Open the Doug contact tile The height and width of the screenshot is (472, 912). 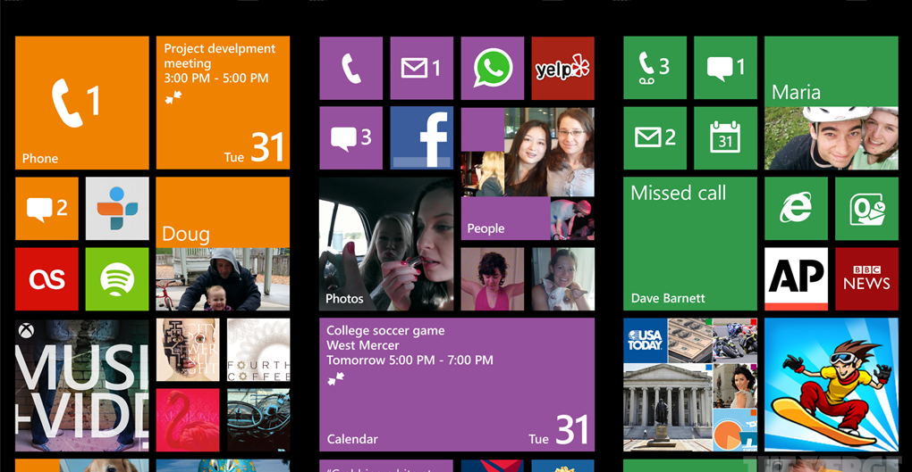pyautogui.click(x=223, y=244)
